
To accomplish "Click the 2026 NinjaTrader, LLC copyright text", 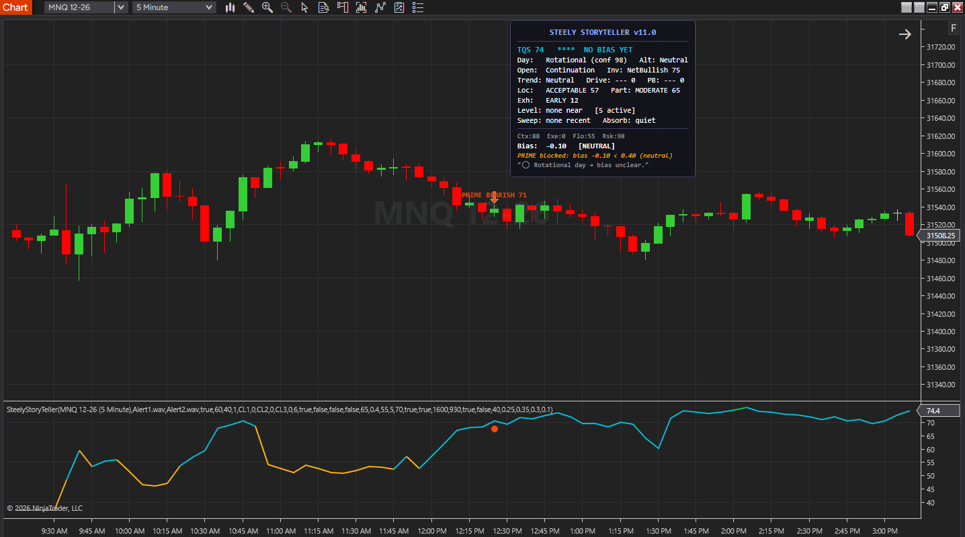I will [x=44, y=508].
